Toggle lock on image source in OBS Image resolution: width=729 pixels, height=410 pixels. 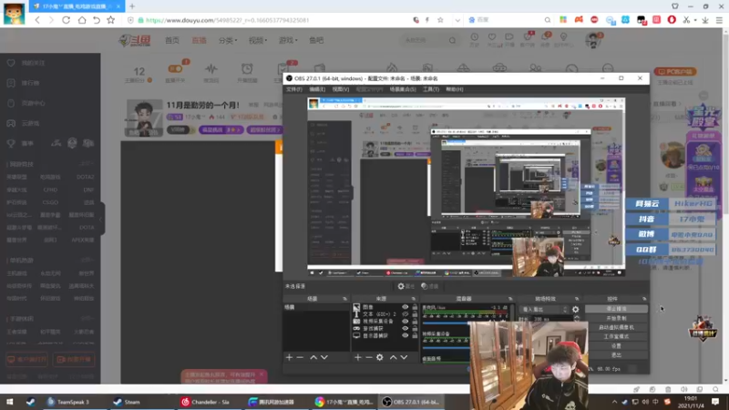(x=415, y=307)
